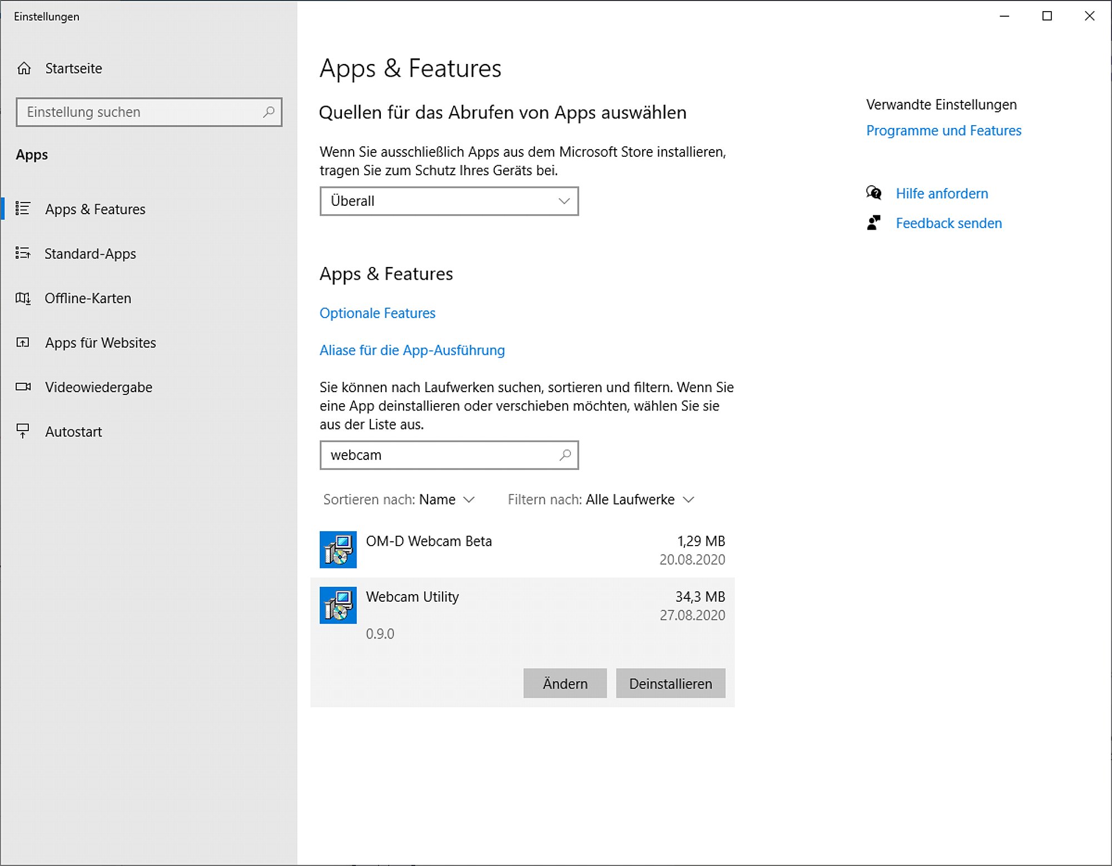Minimize the Einstellungen window
Viewport: 1112px width, 866px height.
coord(1004,16)
